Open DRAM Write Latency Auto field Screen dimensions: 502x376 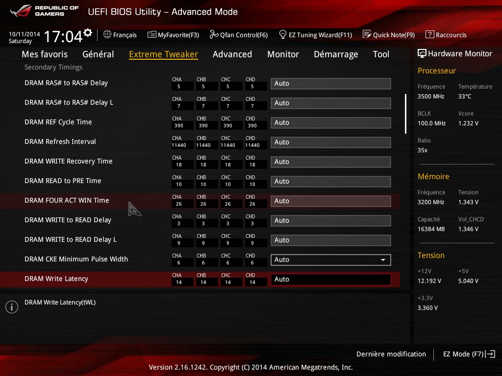pyautogui.click(x=330, y=280)
